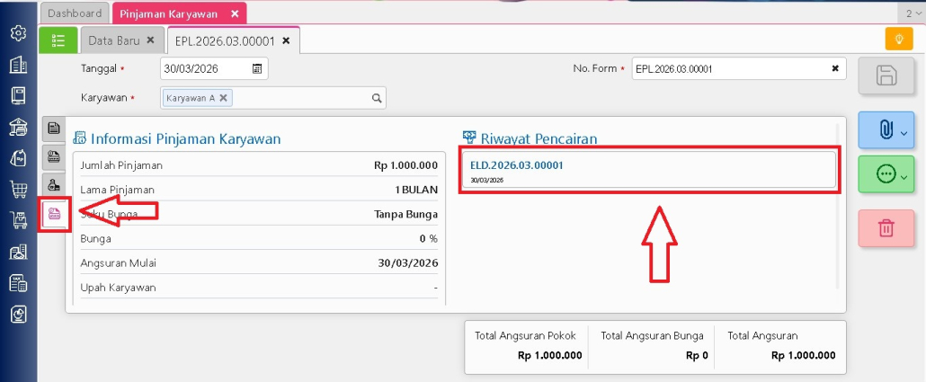Click the shopping cart module icon

coord(18,190)
